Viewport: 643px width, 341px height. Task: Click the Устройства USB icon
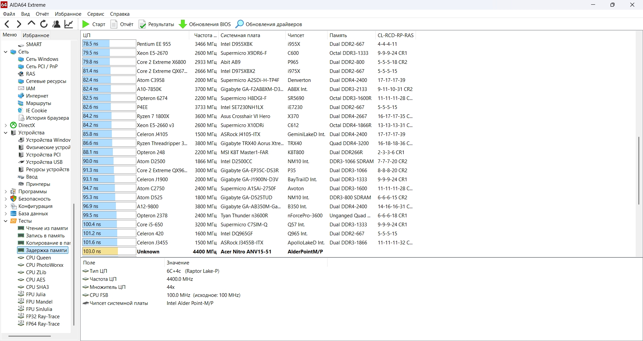point(21,162)
